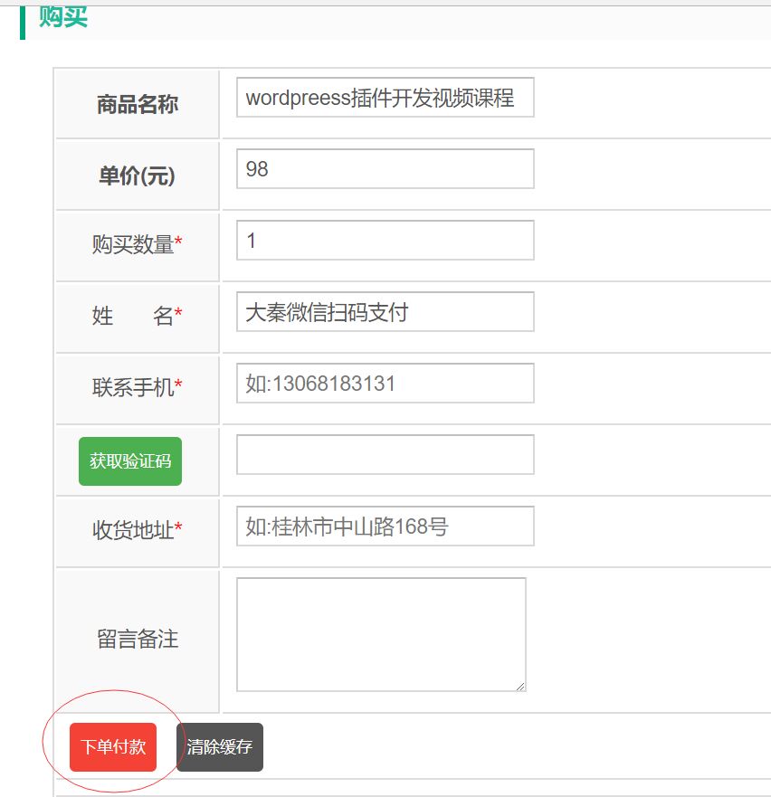Click the green 获取验证码 button
Image resolution: width=771 pixels, height=797 pixels.
tap(130, 461)
